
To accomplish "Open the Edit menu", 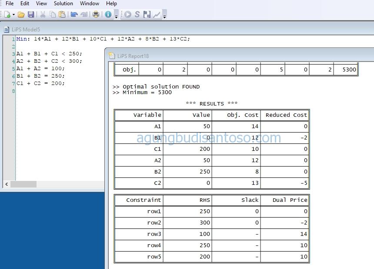I will (x=24, y=3).
